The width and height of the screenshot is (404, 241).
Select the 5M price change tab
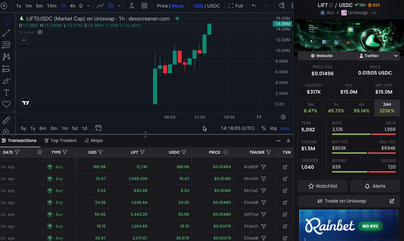coord(310,108)
